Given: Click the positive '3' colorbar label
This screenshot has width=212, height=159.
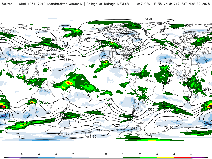Looking at the screenshot, I should click(x=157, y=154).
